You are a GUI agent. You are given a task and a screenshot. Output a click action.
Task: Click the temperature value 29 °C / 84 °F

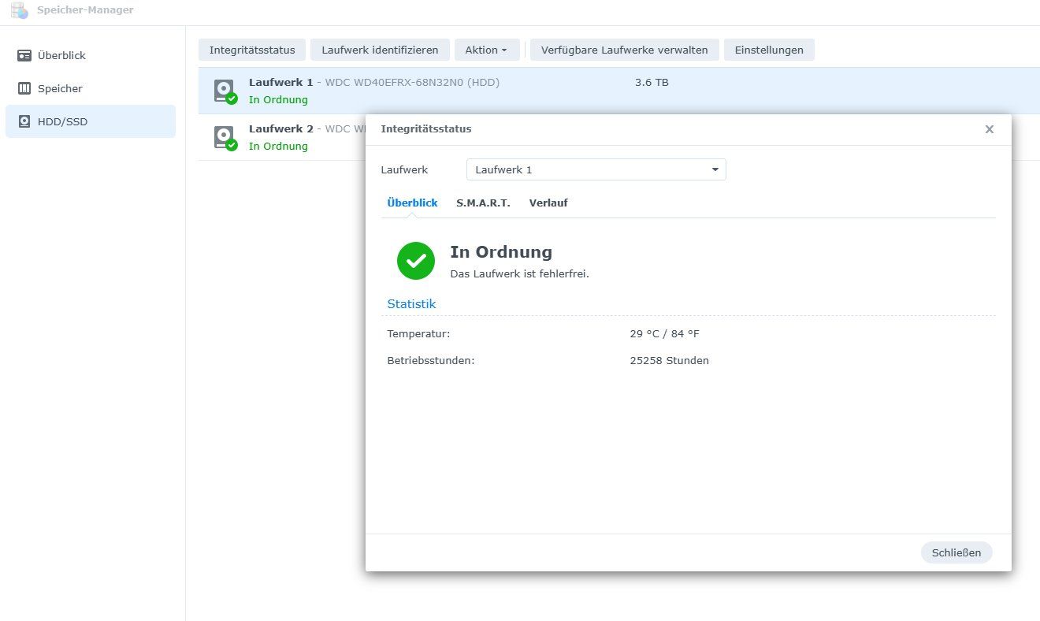(665, 333)
